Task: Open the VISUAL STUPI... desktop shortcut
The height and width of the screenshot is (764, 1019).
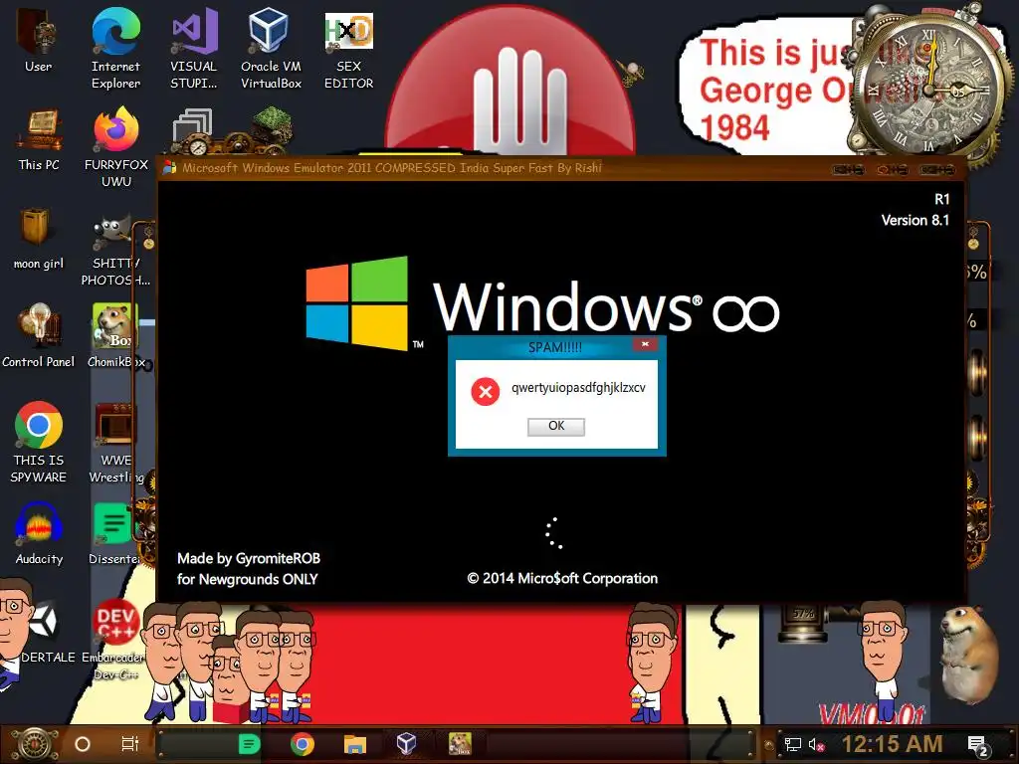Action: coord(194,47)
